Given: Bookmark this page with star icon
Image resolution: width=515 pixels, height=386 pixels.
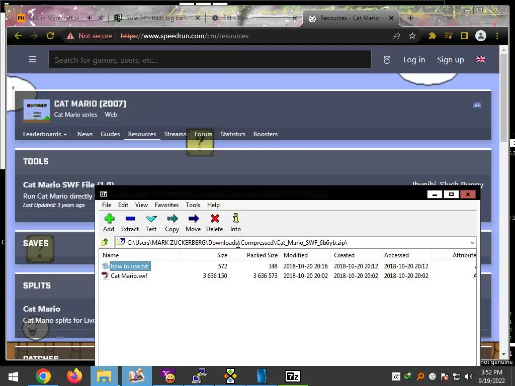Looking at the screenshot, I should (412, 36).
